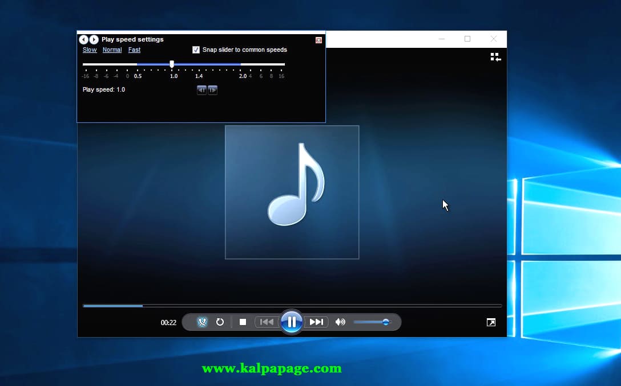Image resolution: width=621 pixels, height=386 pixels.
Task: Step to next frame
Action: point(212,90)
